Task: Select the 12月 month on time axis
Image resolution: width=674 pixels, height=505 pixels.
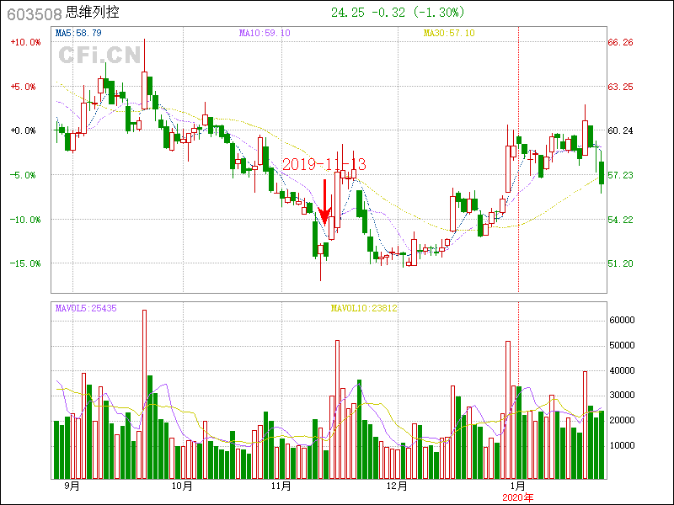Action: pos(397,486)
